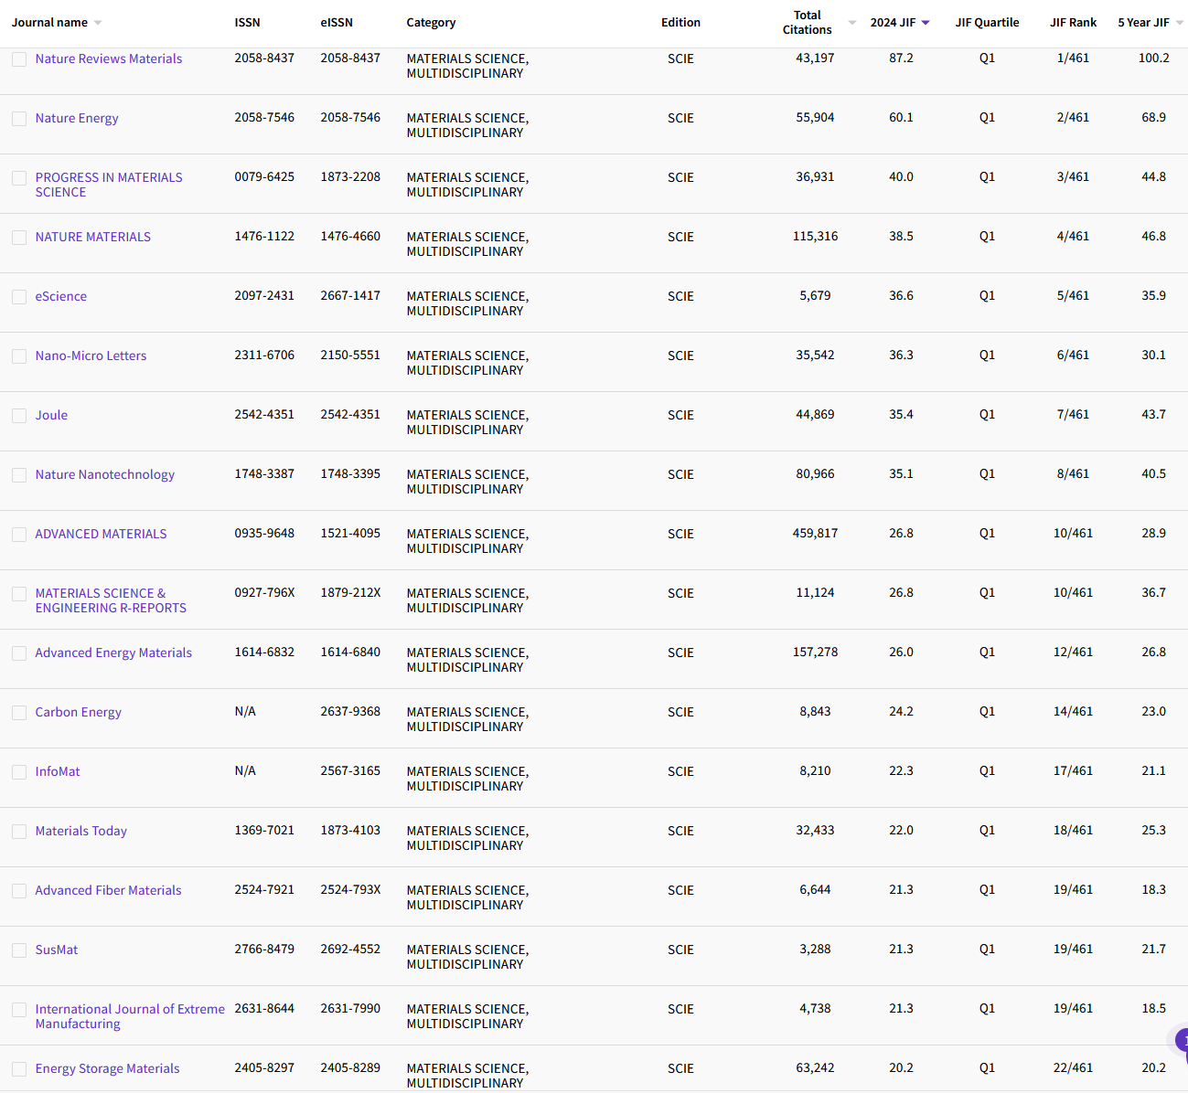This screenshot has height=1093, width=1188.
Task: Click the Edition column header
Action: [x=680, y=23]
